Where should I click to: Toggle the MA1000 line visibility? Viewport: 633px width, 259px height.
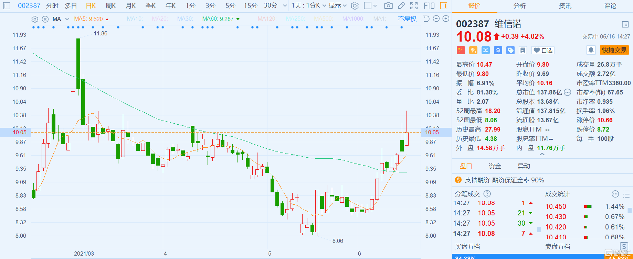point(353,19)
